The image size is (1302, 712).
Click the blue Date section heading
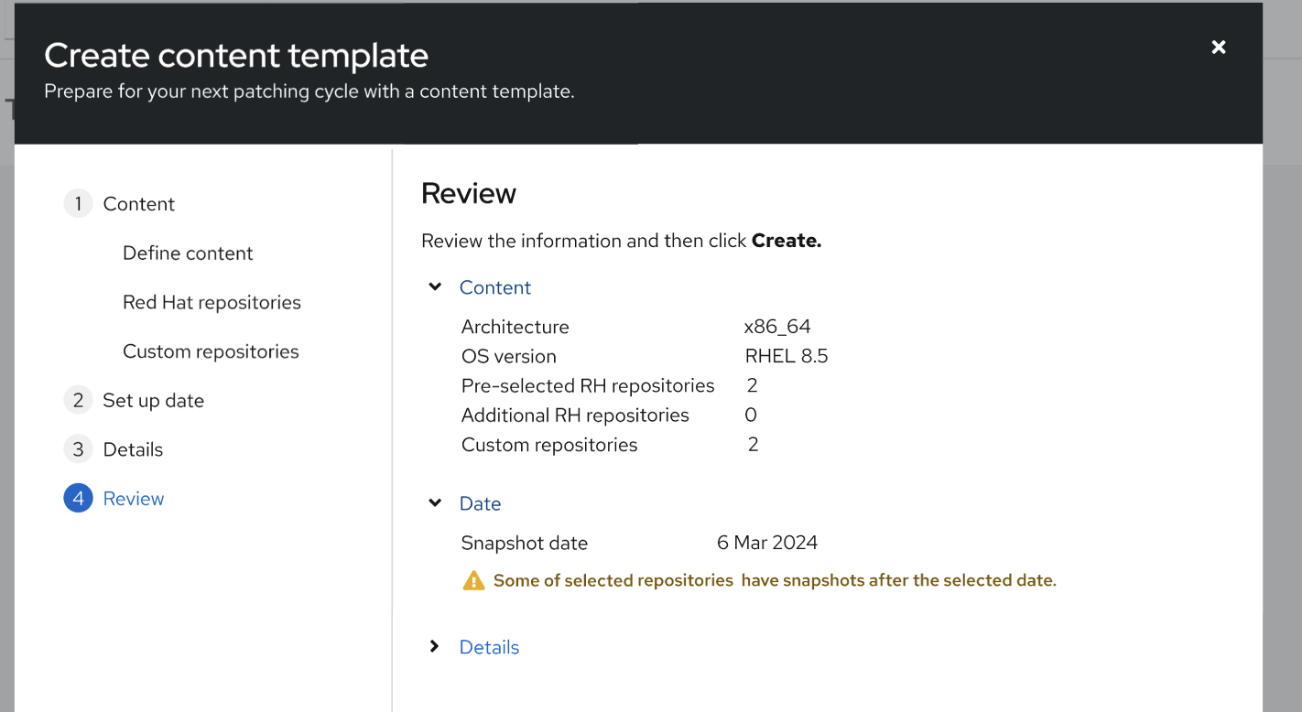click(480, 503)
